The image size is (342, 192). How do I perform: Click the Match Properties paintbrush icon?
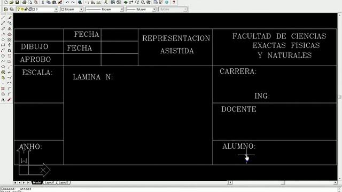[x=60, y=2]
